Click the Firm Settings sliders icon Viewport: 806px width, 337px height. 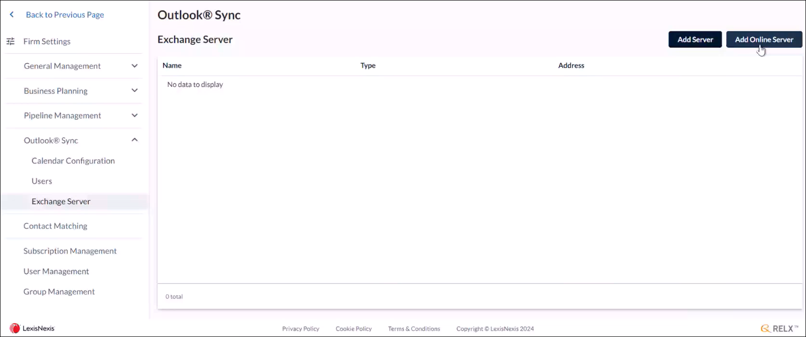(x=11, y=42)
